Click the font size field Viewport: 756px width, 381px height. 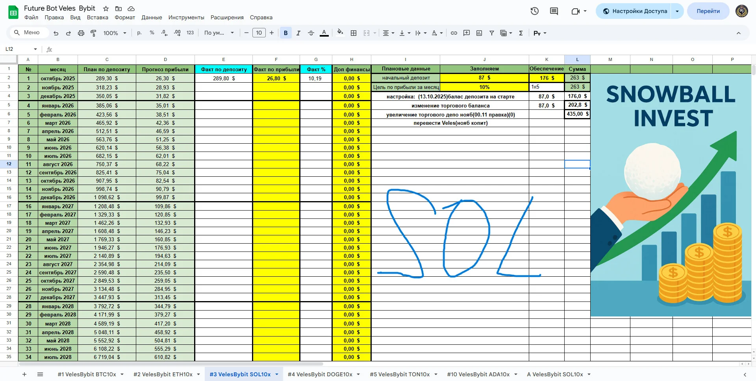point(259,33)
